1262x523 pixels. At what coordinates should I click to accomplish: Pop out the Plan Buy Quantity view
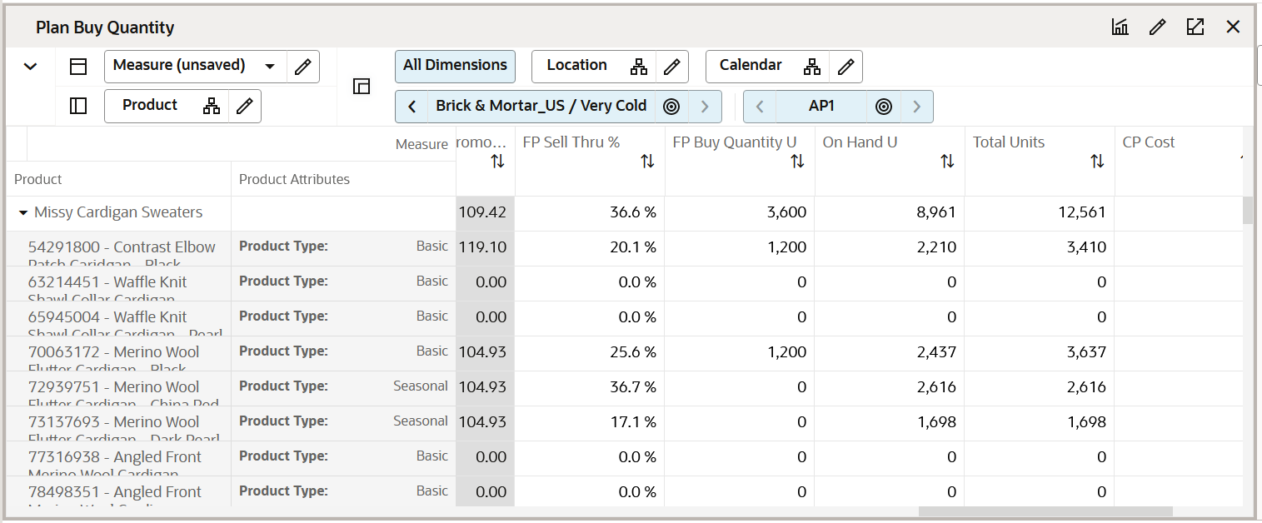coord(1195,27)
